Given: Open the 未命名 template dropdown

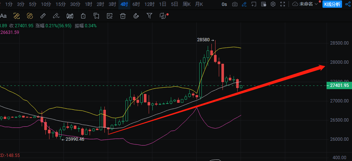Looking at the screenshot, I should tap(308, 4).
